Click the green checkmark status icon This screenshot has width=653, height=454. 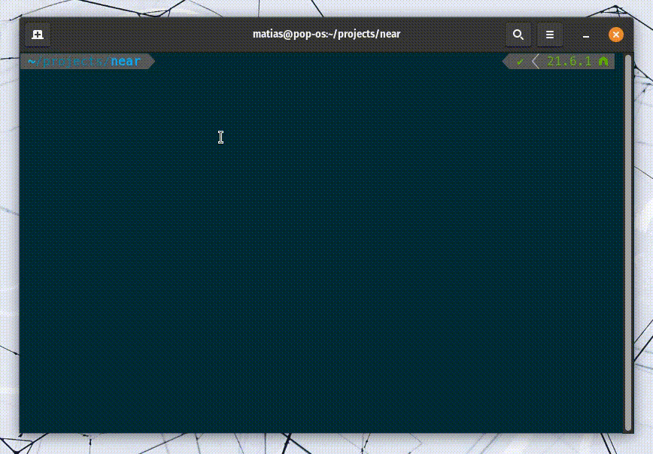point(520,62)
